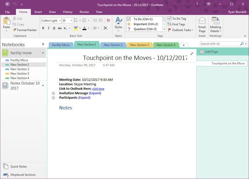Viewport: 249px width, 179px height.
Task: Click the Delete X icon in Basic Text
Action: point(105,28)
